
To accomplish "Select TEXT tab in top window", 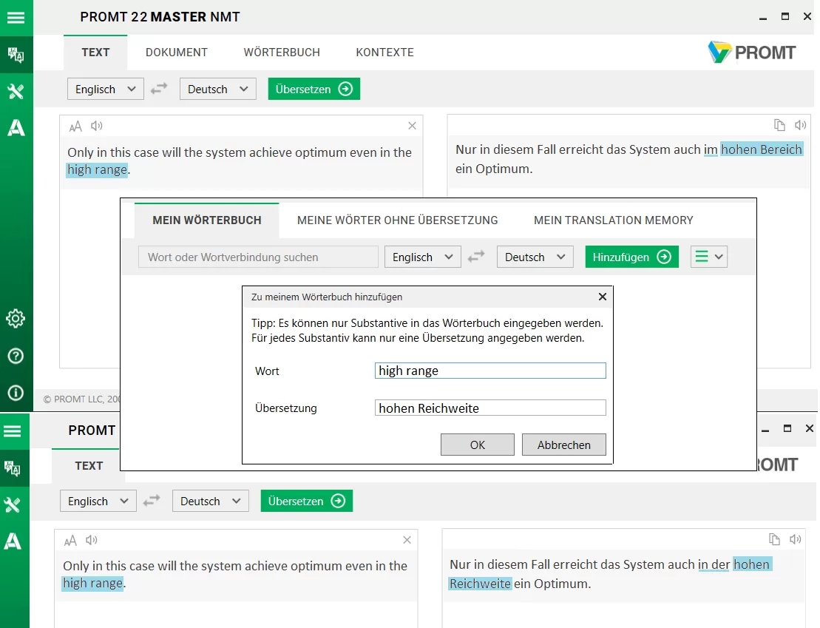I will point(95,53).
